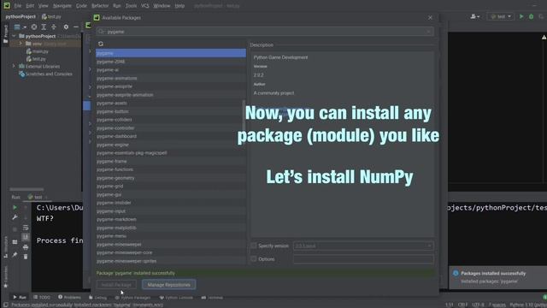Click the Locate/Select Opened File target icon

(x=34, y=27)
